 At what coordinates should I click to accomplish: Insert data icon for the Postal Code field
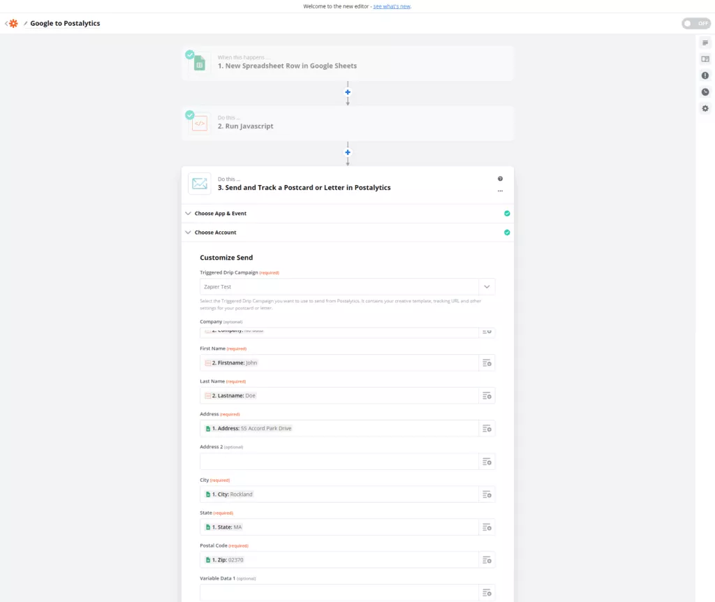(487, 560)
